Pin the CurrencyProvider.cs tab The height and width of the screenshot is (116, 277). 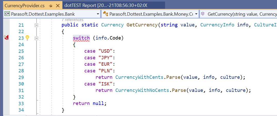pyautogui.click(x=51, y=6)
